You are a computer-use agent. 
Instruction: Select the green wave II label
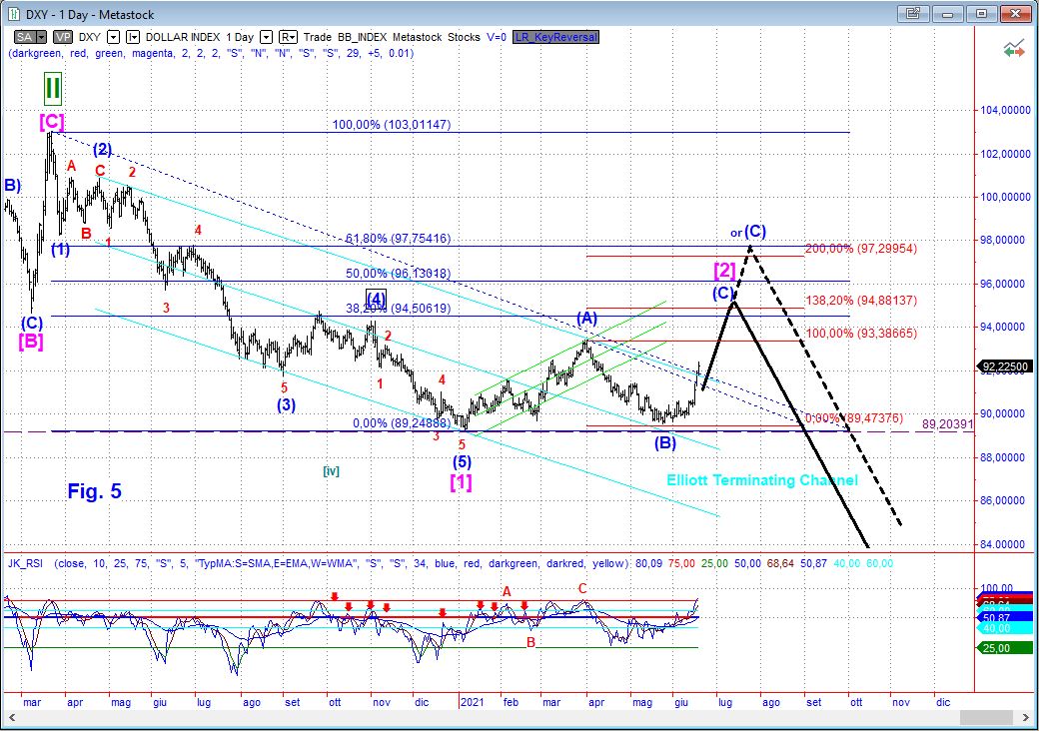52,88
